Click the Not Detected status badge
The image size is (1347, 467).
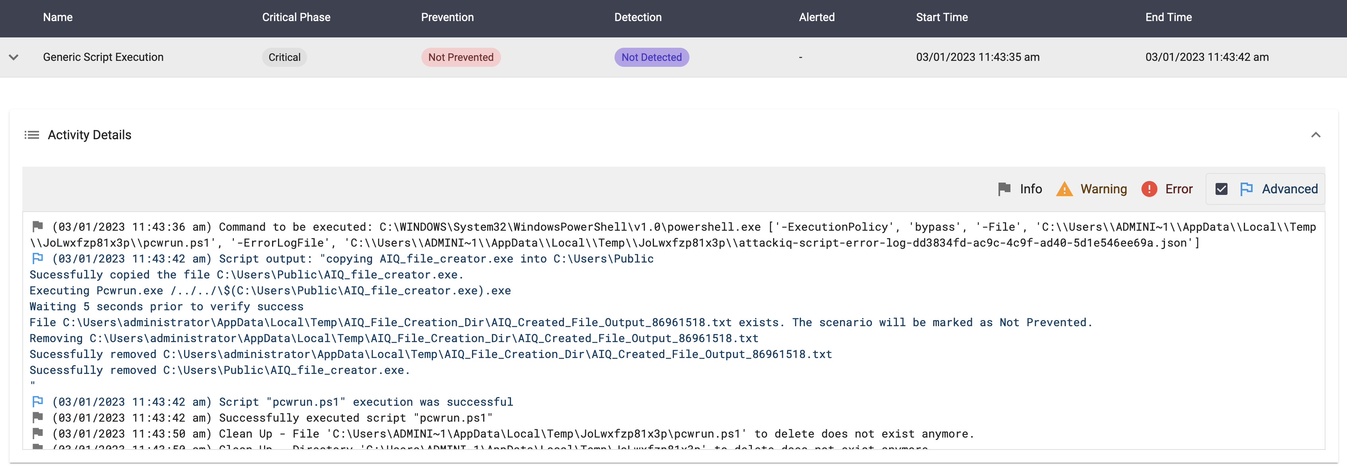651,57
